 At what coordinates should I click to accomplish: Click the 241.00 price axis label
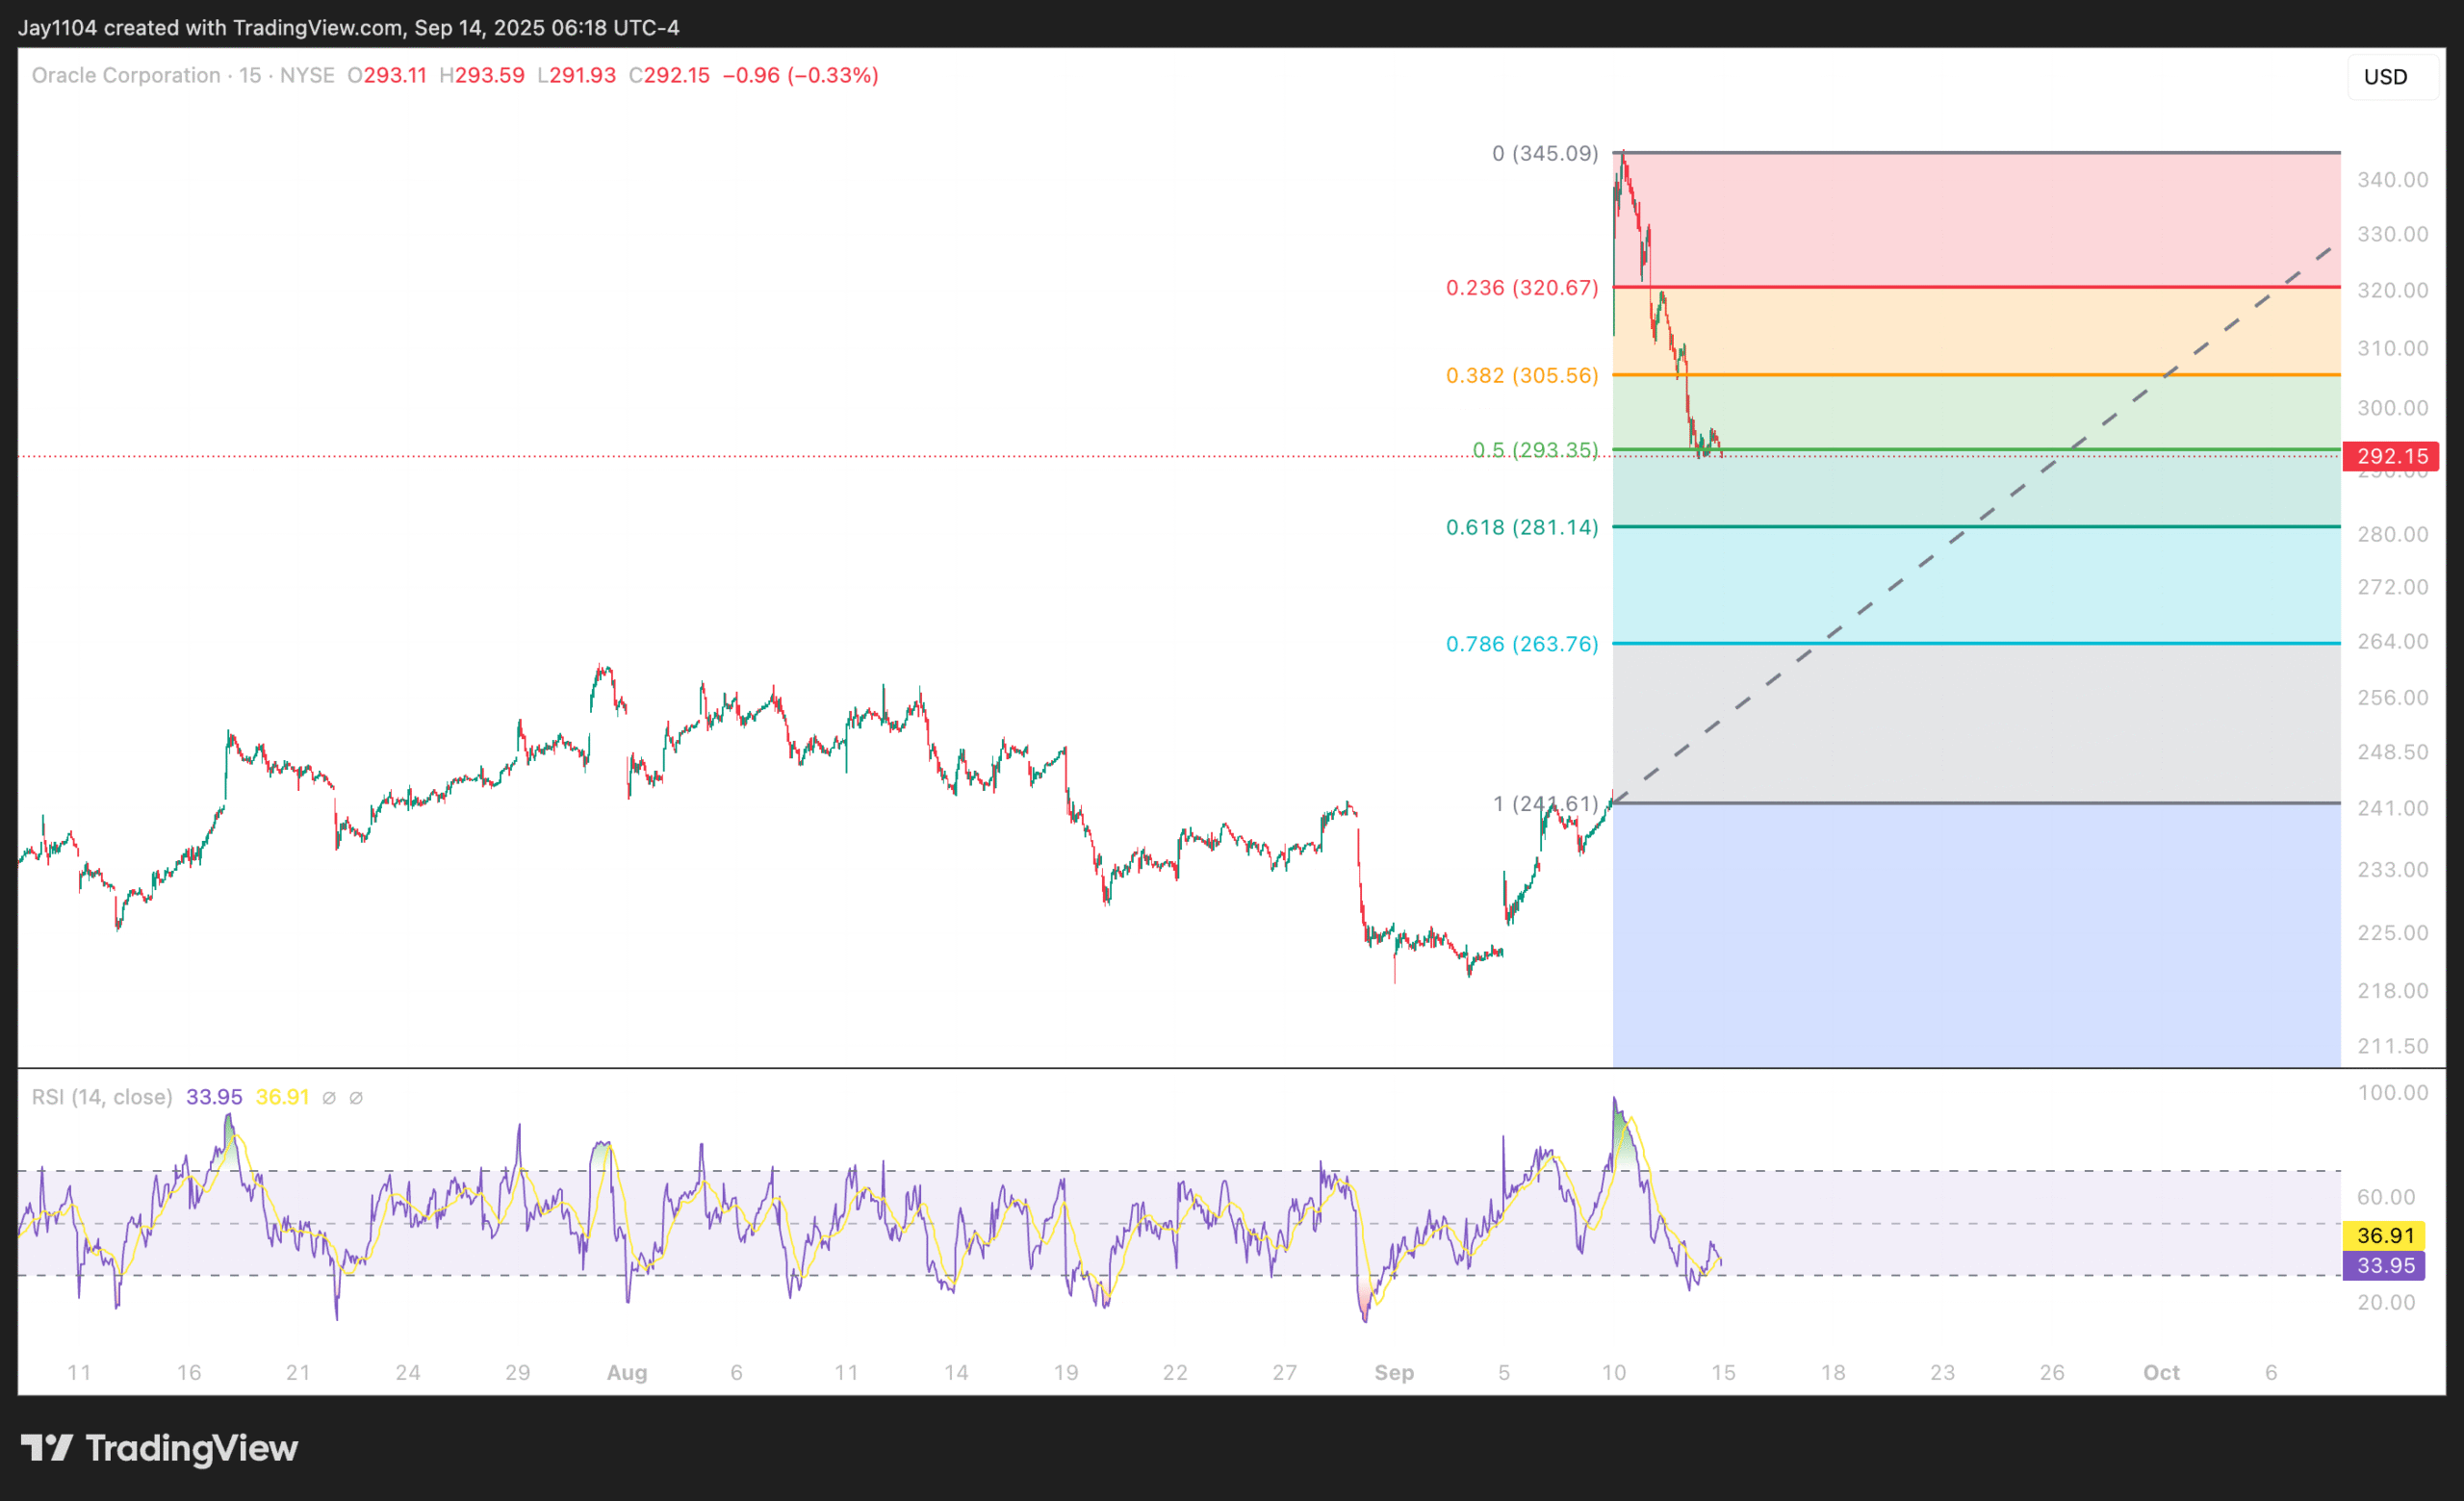coord(2392,808)
